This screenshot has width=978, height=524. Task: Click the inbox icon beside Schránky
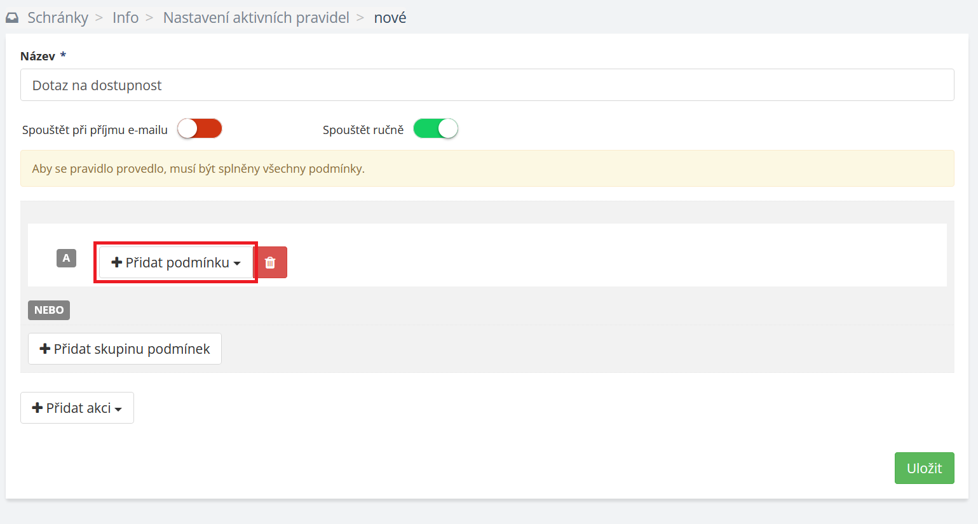pos(12,18)
